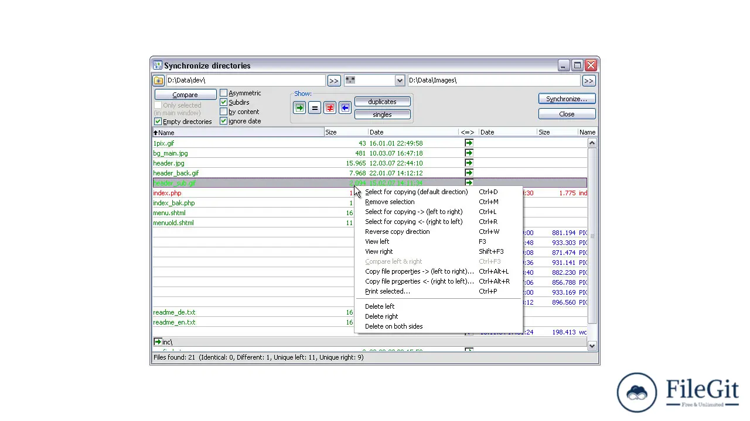
Task: Select the header_back.gif file row
Action: click(369, 173)
